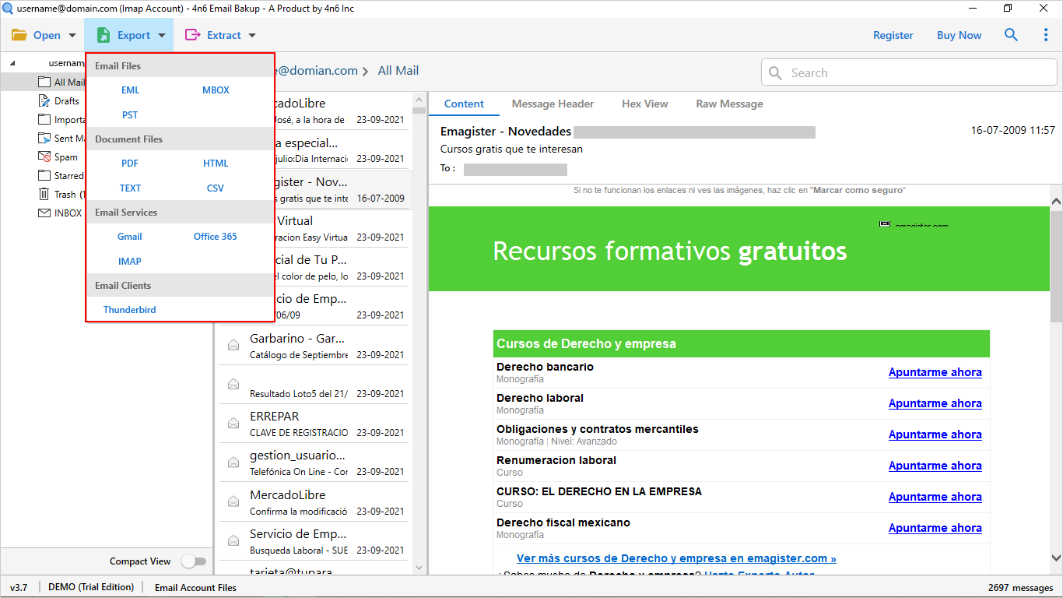Choose PDF export format

130,164
